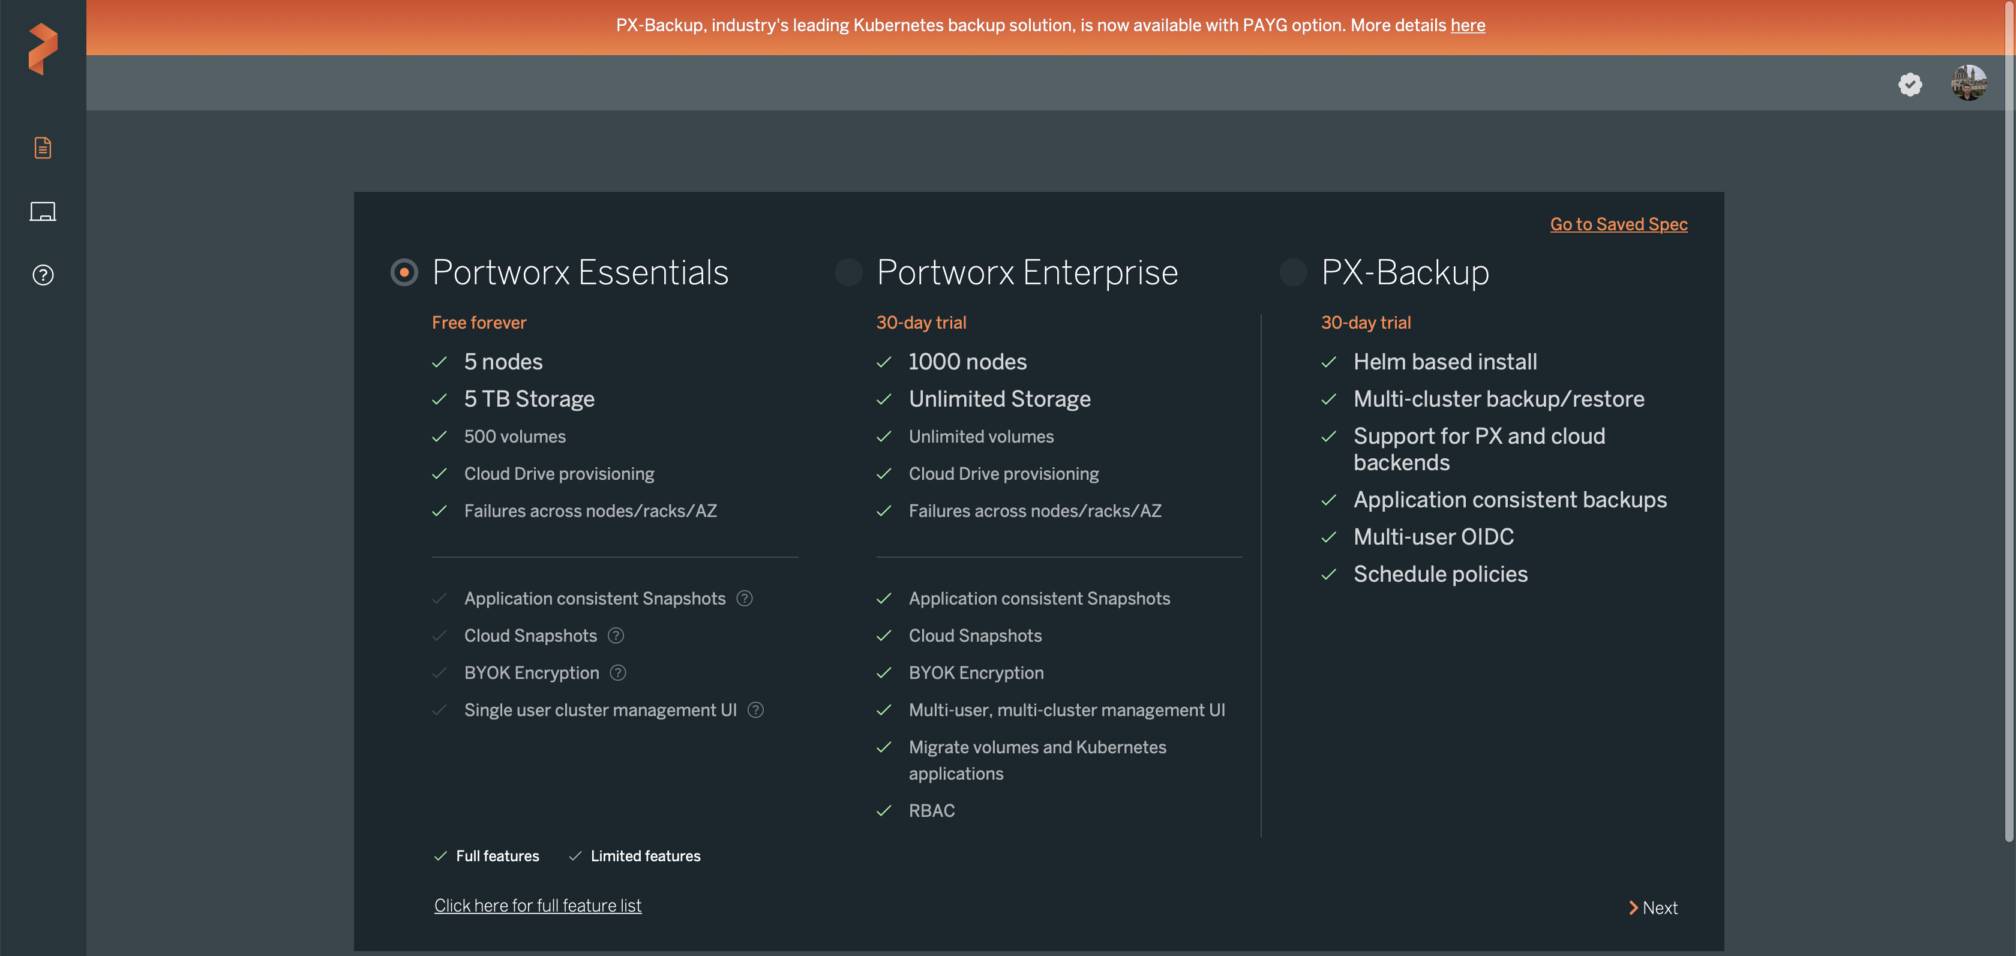Image resolution: width=2016 pixels, height=956 pixels.
Task: Select the Portworx Enterprise radio button
Action: point(848,272)
